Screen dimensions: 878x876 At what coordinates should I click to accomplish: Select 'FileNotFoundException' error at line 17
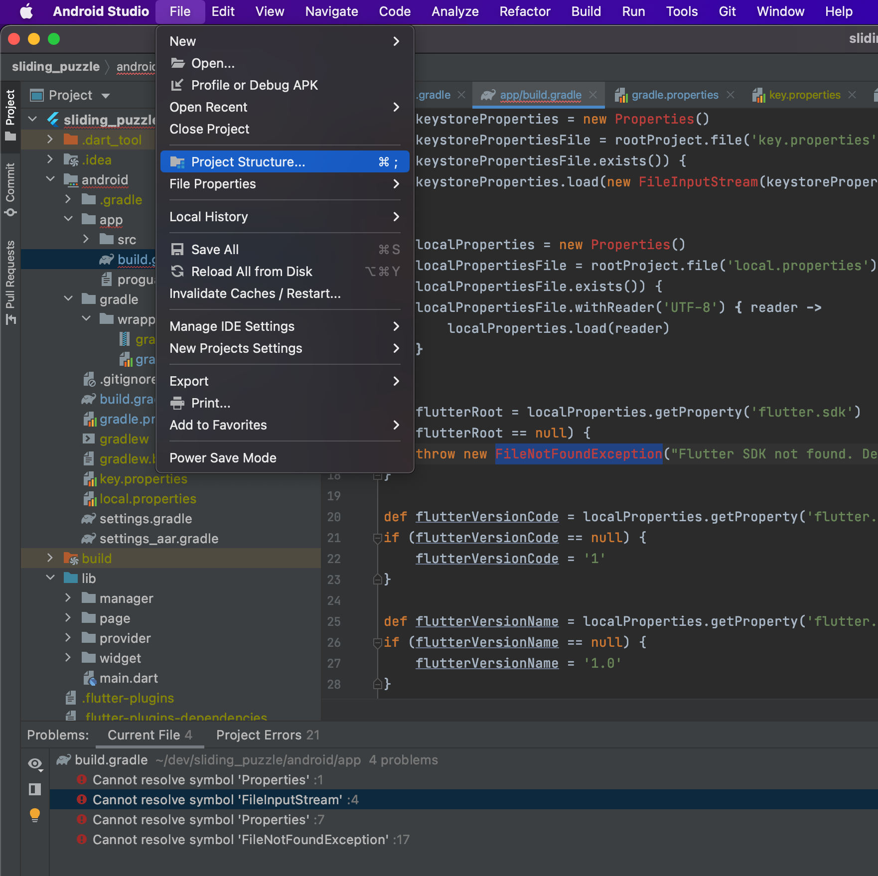pos(463,840)
